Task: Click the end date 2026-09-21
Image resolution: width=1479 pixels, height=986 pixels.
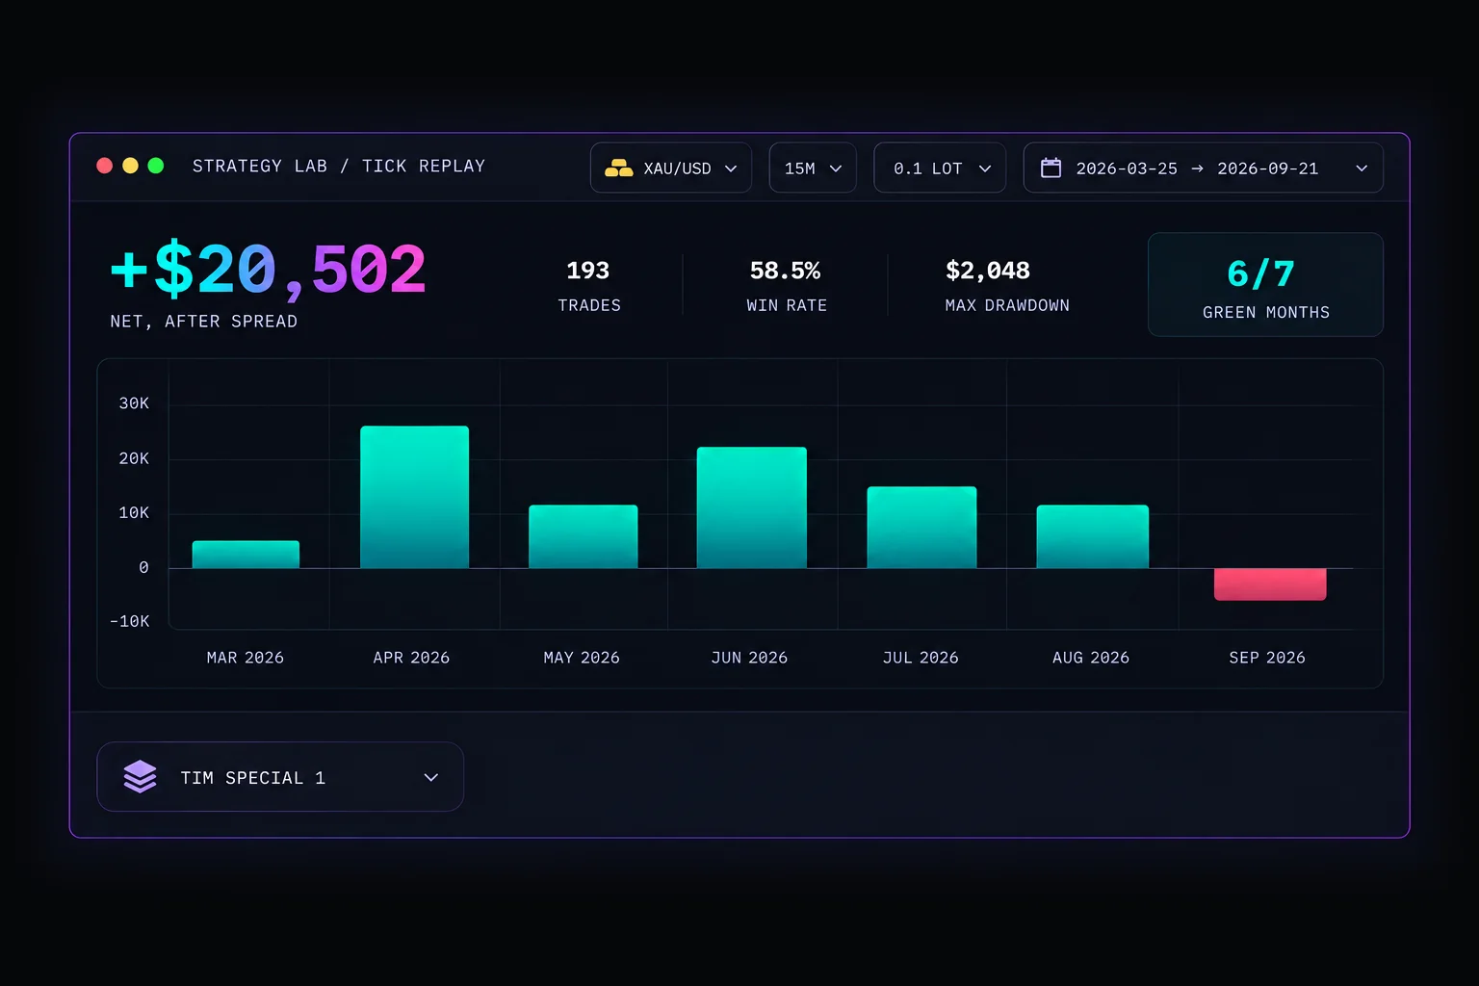Action: point(1268,169)
